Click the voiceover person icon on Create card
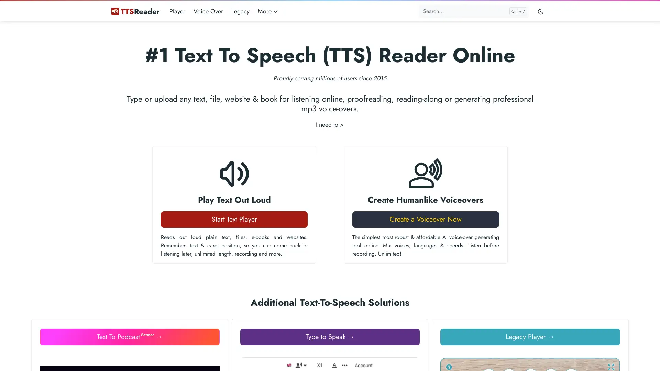The width and height of the screenshot is (660, 371). point(425,173)
